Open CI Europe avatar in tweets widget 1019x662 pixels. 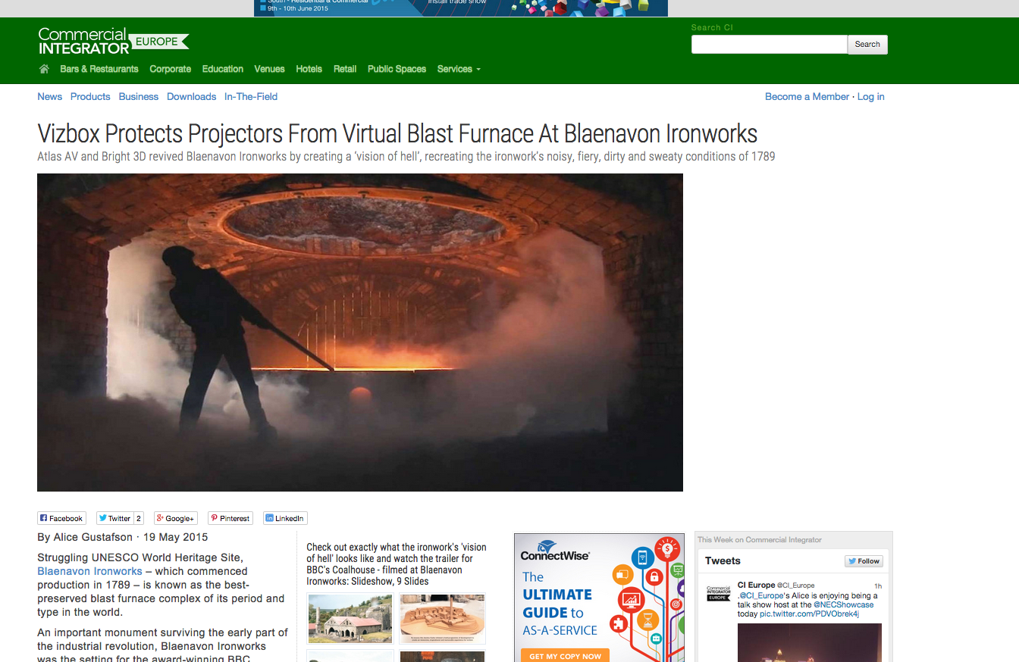coord(718,592)
